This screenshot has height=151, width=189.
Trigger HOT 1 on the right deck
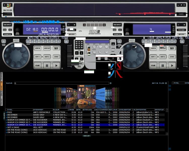click(153, 57)
